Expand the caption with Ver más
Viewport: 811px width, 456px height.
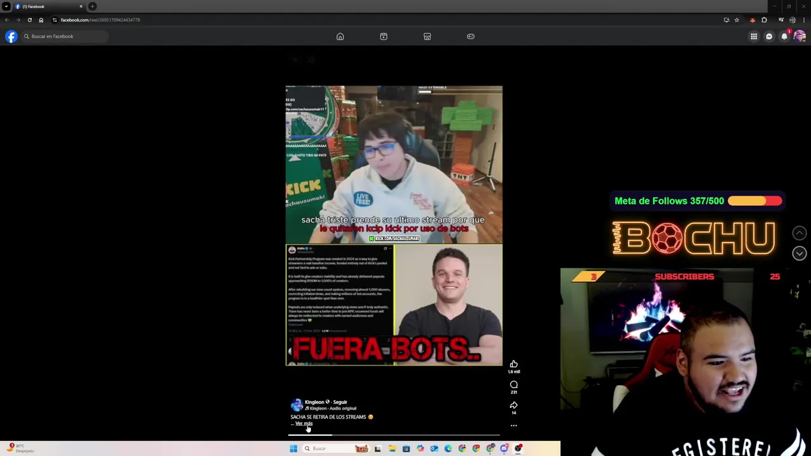[x=304, y=424]
